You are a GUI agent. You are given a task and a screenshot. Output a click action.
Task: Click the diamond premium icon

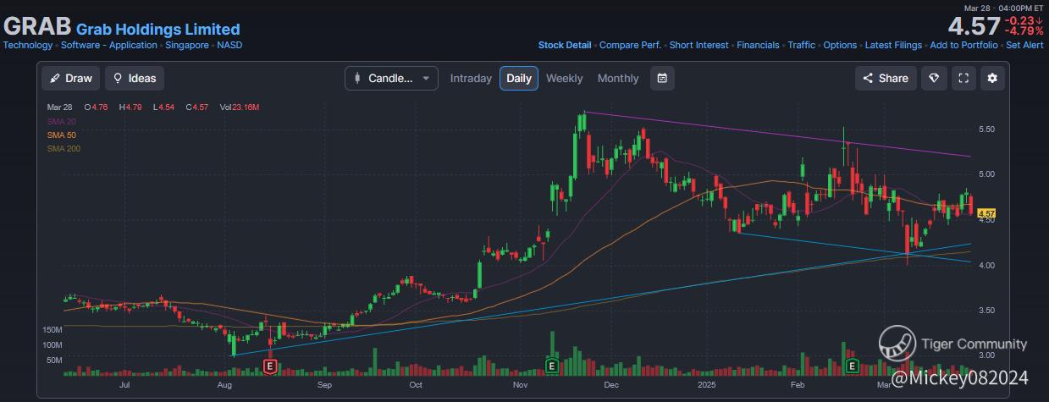pos(934,78)
